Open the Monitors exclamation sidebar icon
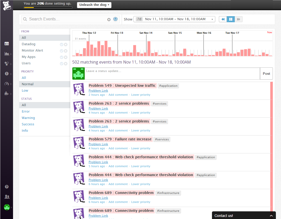281x219 pixels. (x=7, y=74)
